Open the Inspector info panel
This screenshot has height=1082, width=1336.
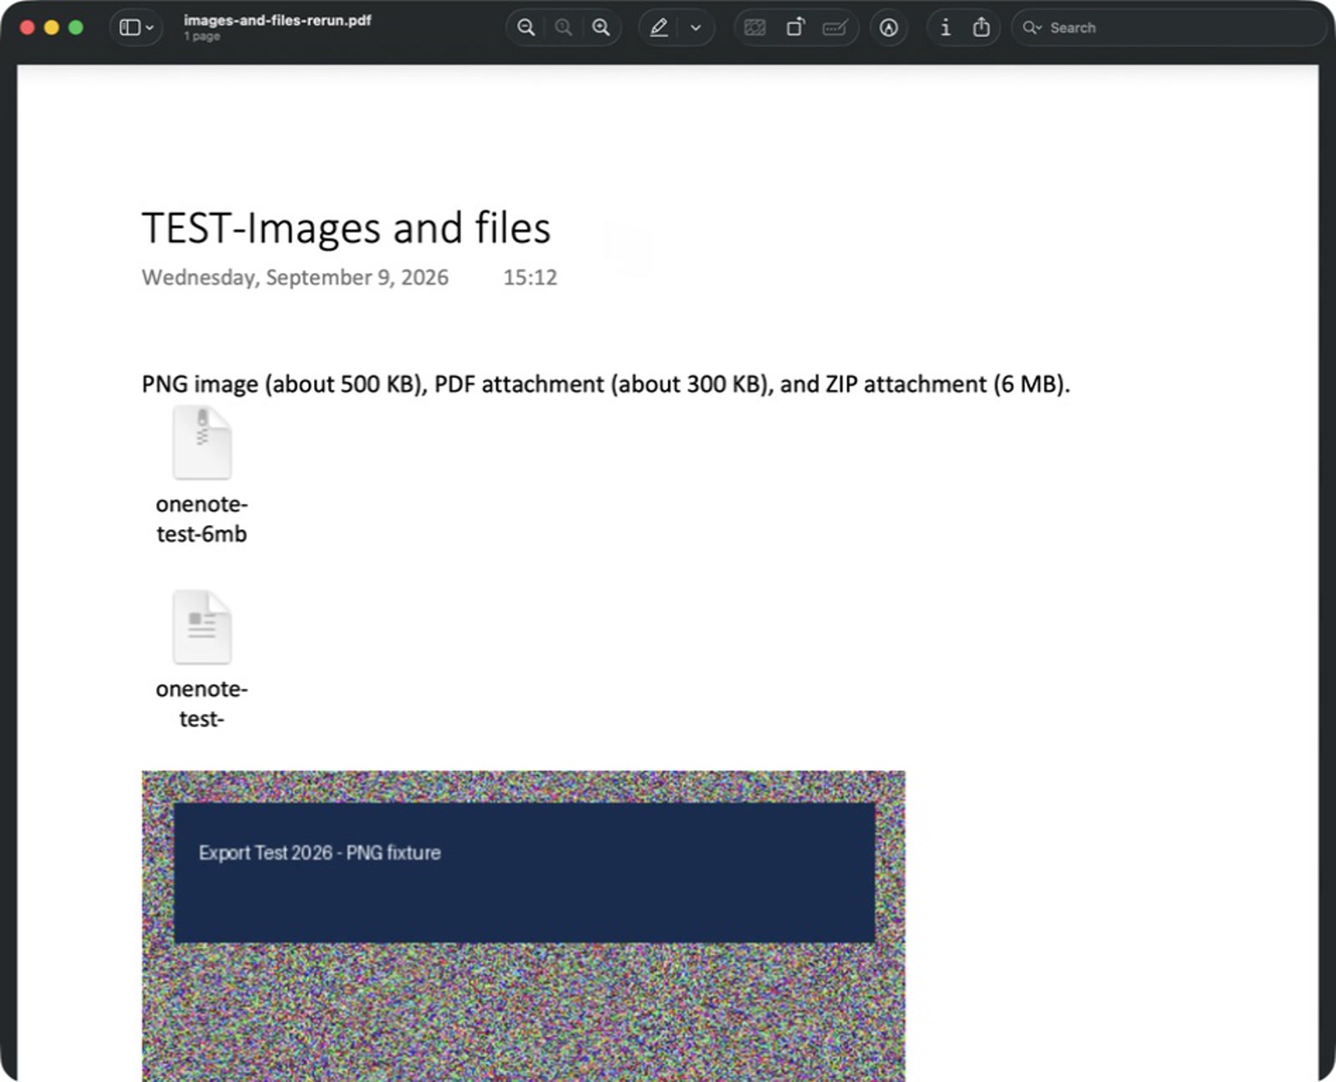(x=945, y=28)
